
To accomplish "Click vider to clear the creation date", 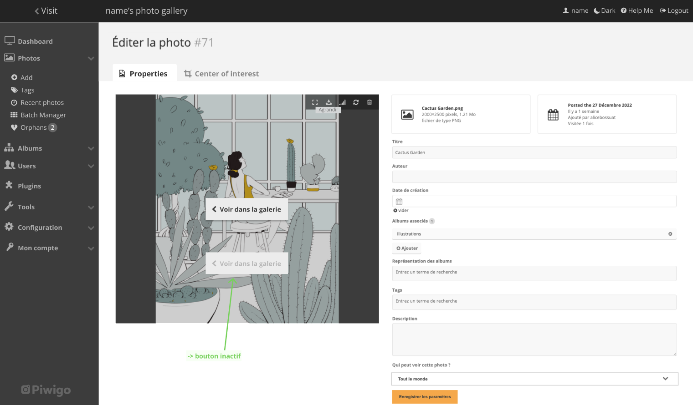I will click(x=400, y=210).
